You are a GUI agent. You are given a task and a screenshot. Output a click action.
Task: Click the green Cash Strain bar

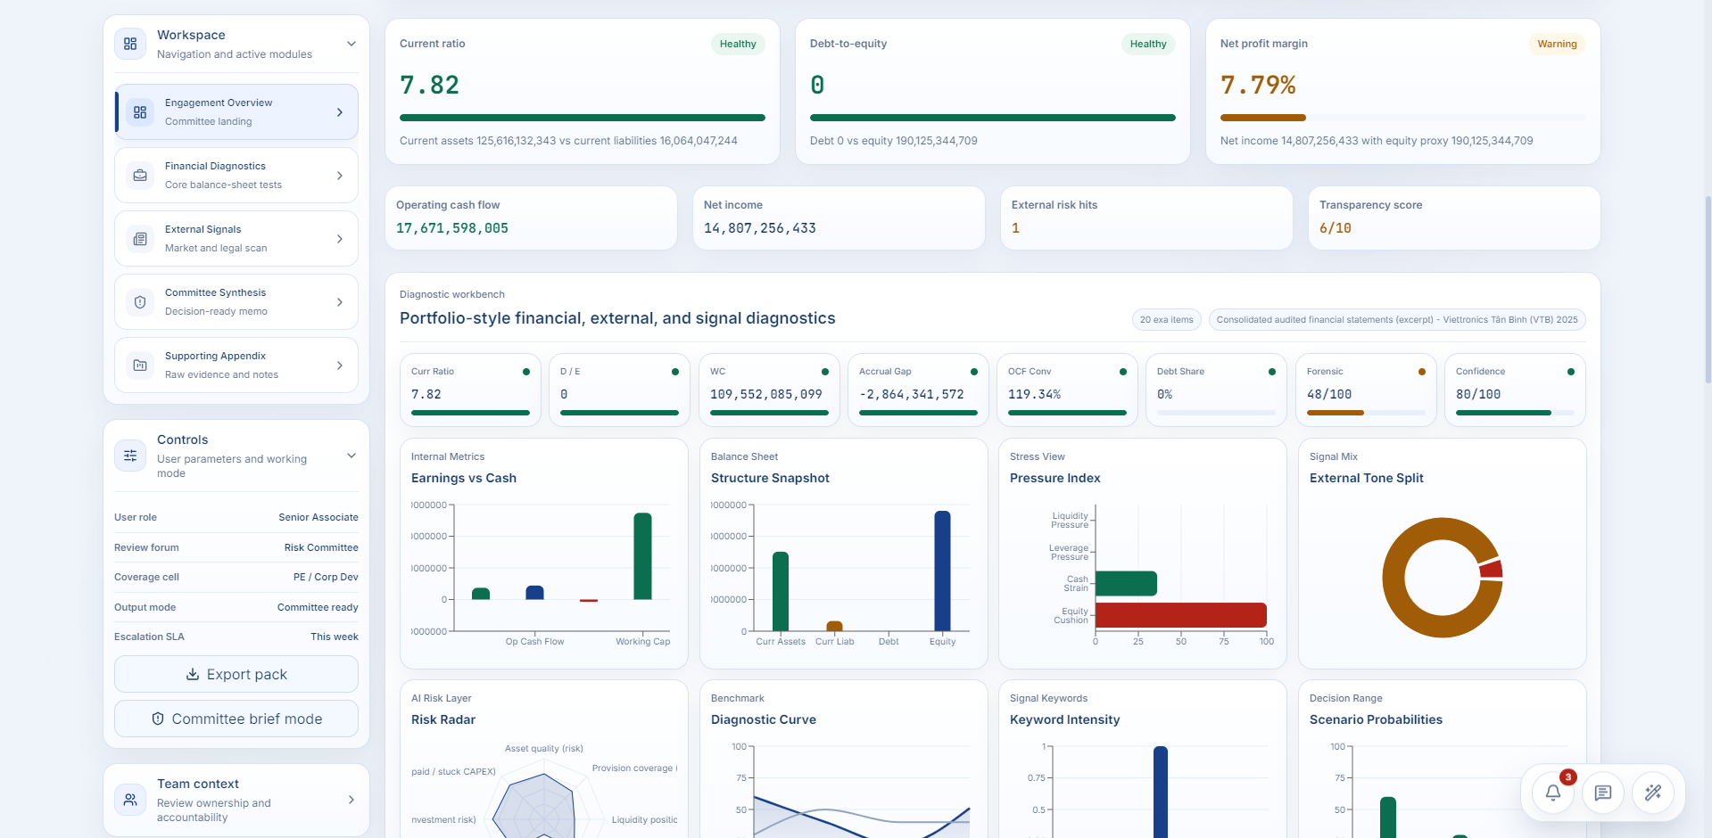click(x=1126, y=584)
